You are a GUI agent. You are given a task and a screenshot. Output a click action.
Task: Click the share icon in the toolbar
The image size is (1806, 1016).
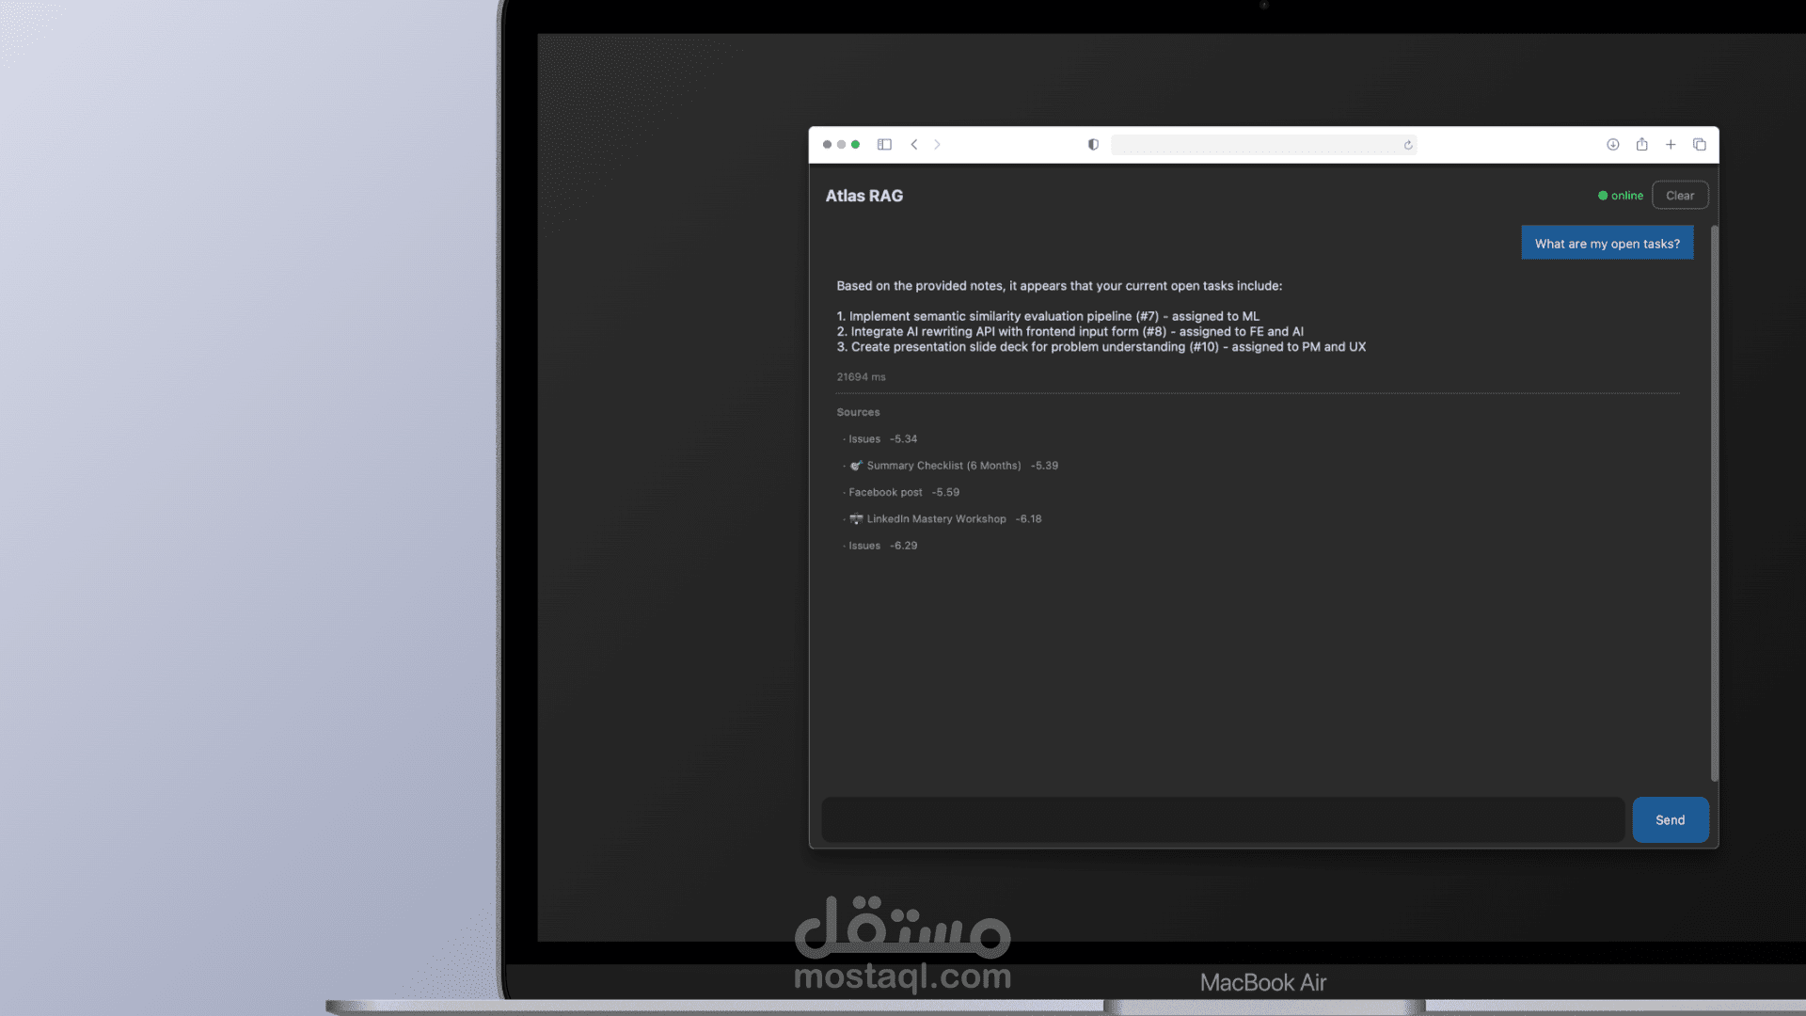pyautogui.click(x=1641, y=144)
